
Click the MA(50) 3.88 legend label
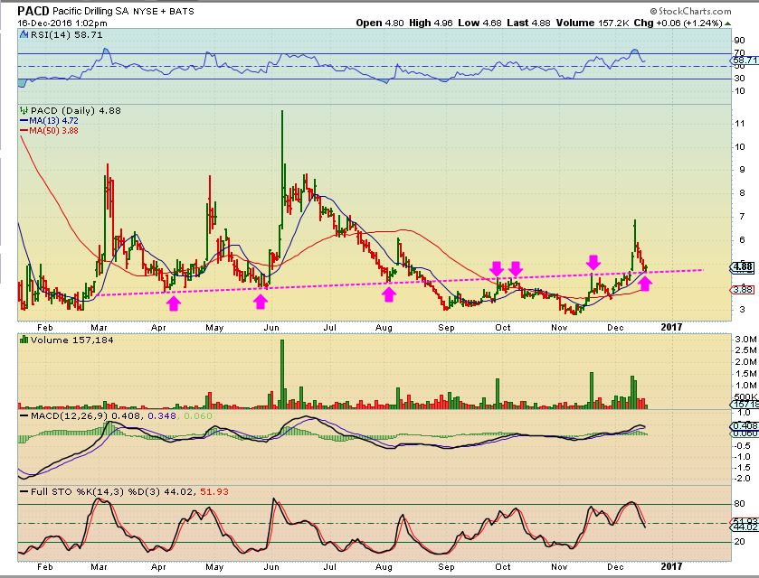click(53, 130)
